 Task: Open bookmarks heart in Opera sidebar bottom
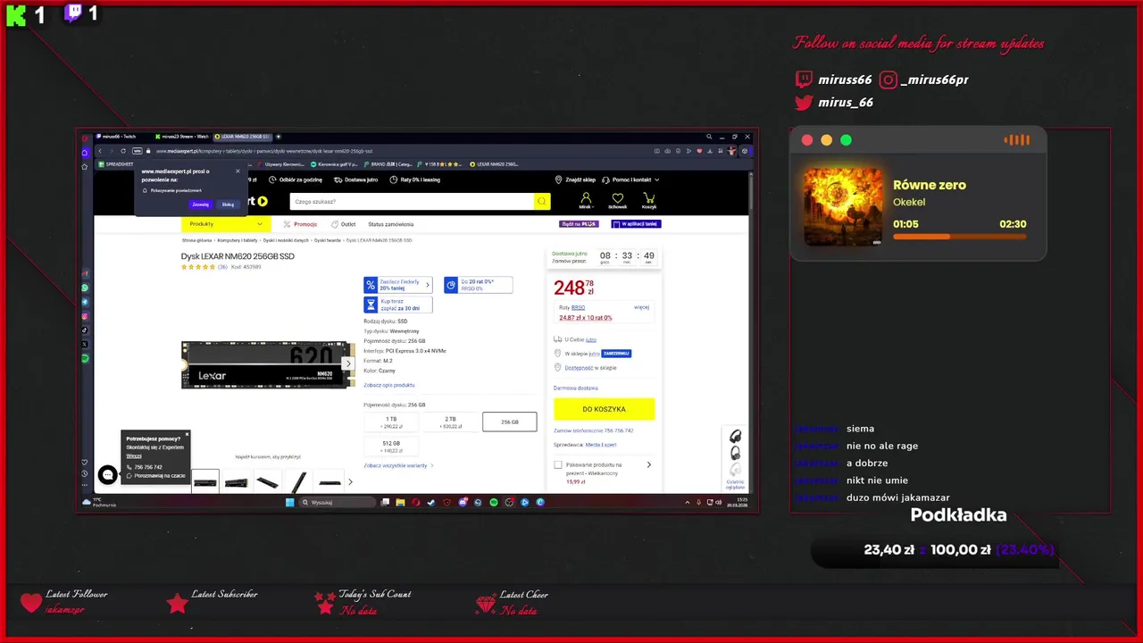click(x=85, y=462)
